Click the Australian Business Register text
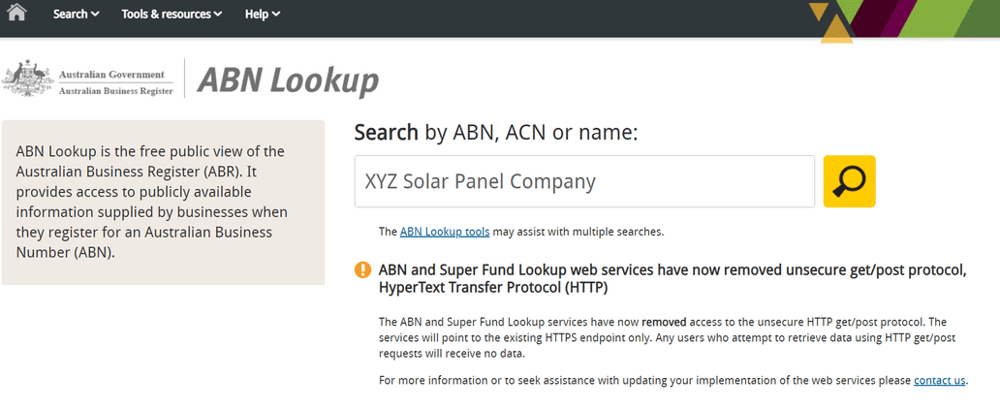 [115, 90]
